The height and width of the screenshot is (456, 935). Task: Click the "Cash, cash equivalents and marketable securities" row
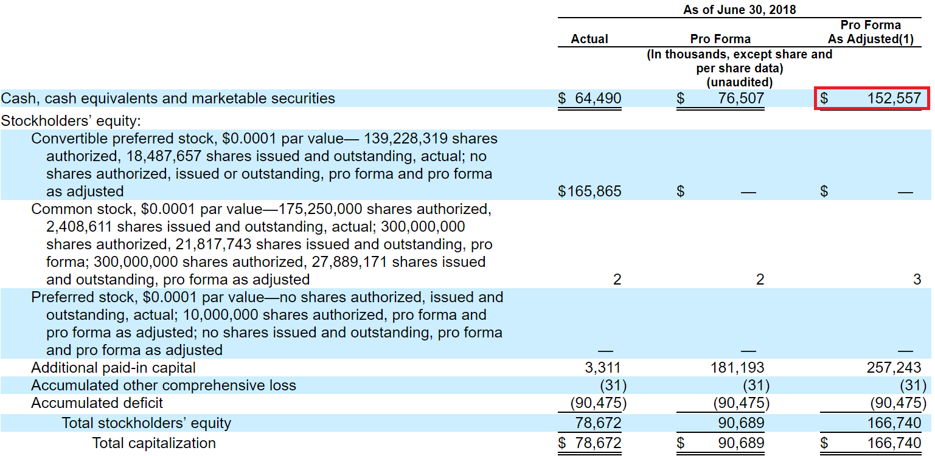pyautogui.click(x=167, y=98)
